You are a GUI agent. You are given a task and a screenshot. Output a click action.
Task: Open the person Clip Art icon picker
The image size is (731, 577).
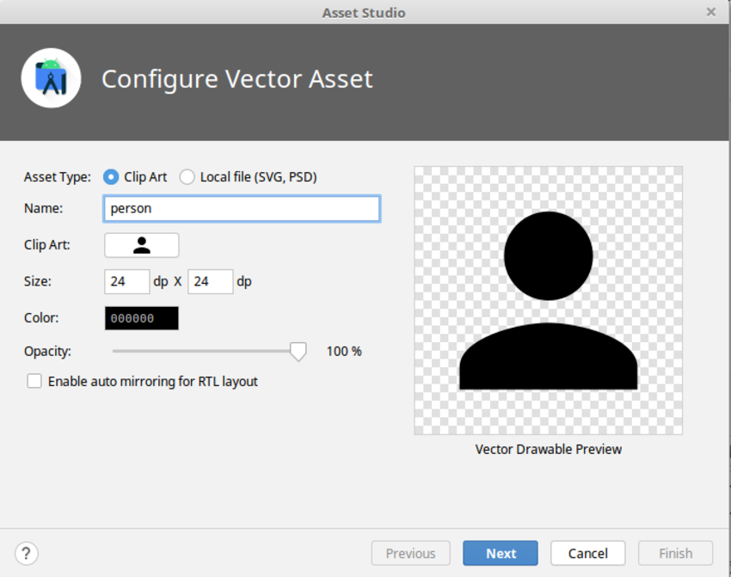tap(142, 245)
